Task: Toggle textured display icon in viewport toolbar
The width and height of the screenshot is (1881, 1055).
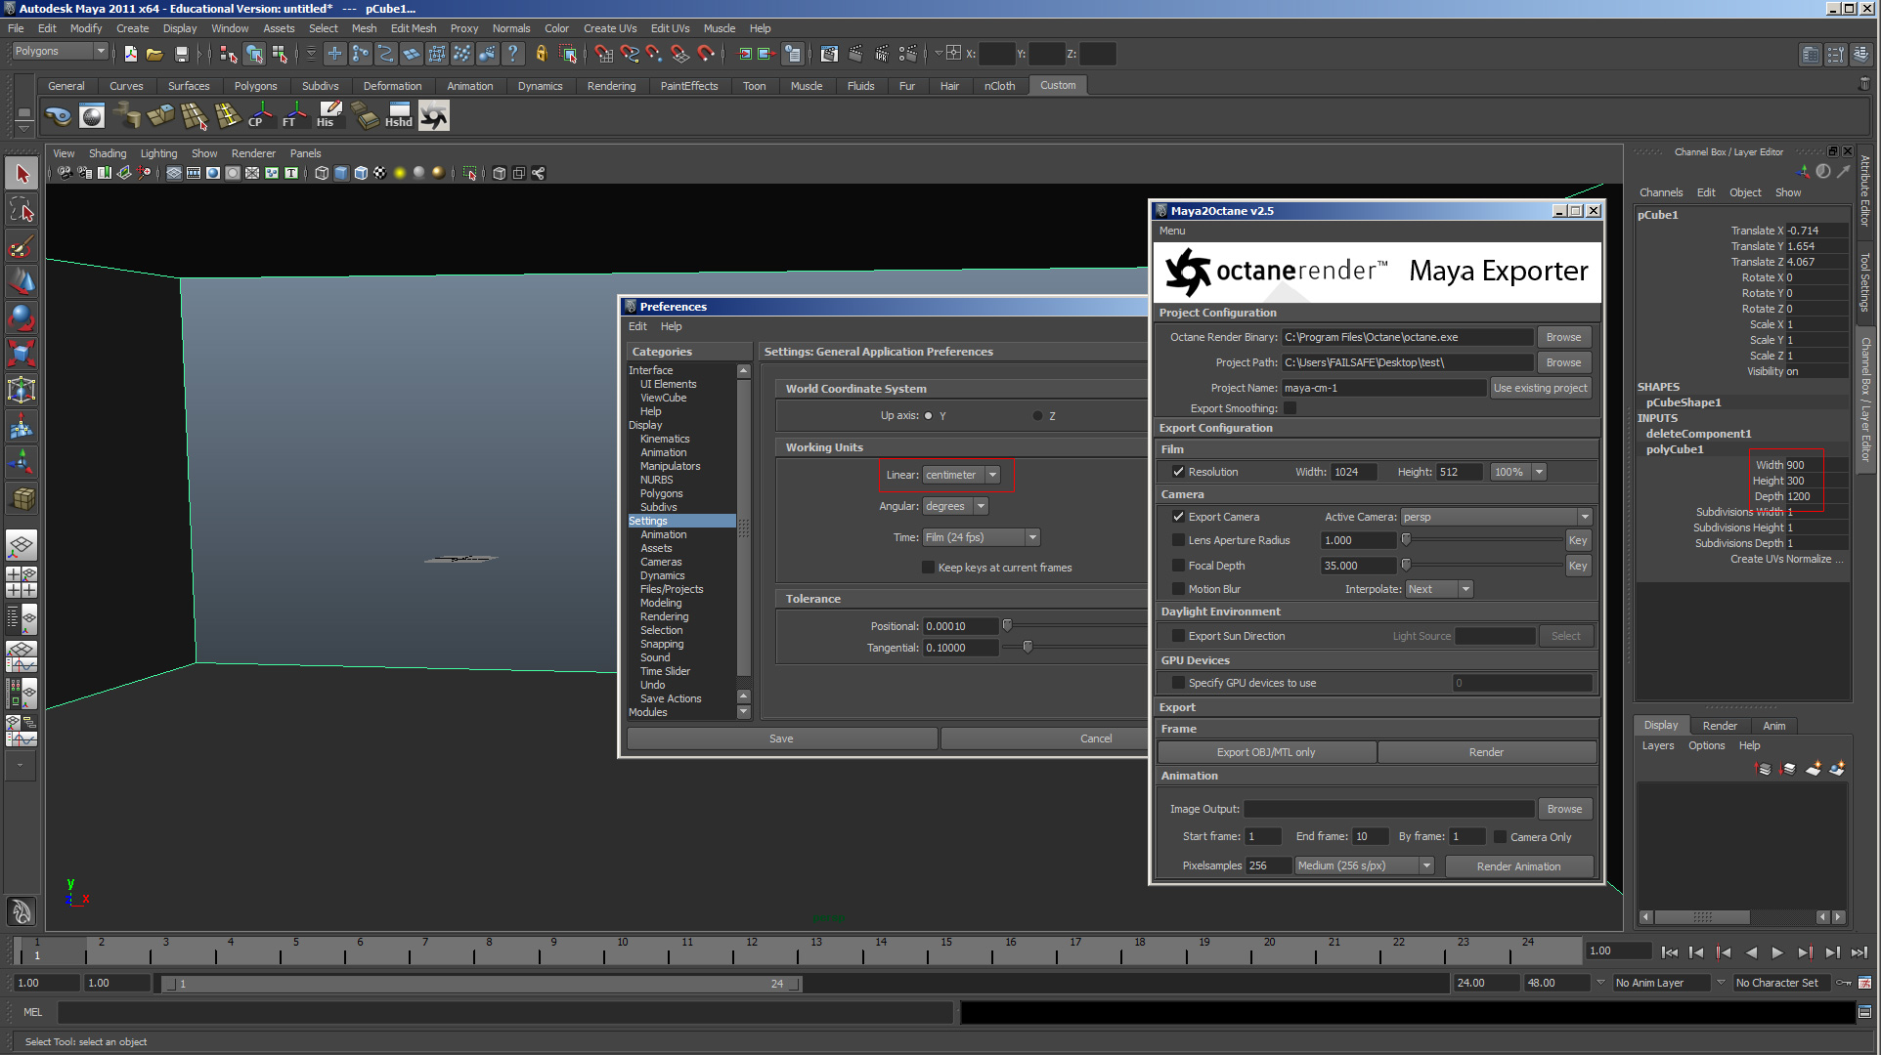Action: [x=380, y=173]
